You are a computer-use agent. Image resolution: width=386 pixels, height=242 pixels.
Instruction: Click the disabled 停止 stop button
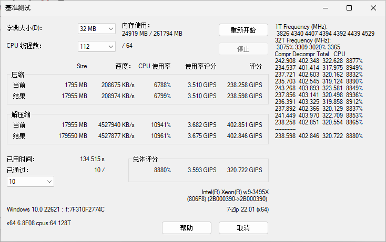click(243, 49)
